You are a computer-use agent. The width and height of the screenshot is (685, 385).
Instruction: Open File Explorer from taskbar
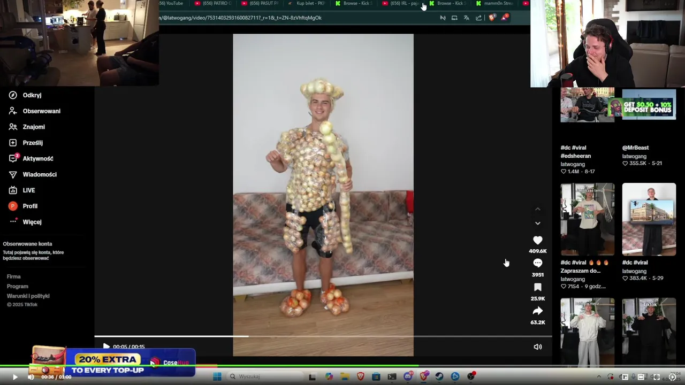tap(345, 376)
